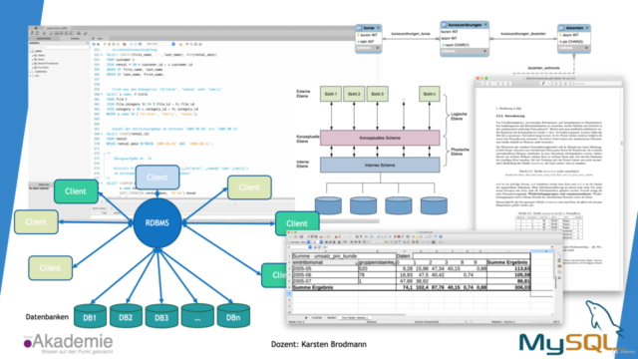Select the Konzeptuelles Schema box
The image size is (638, 359).
[x=380, y=138]
